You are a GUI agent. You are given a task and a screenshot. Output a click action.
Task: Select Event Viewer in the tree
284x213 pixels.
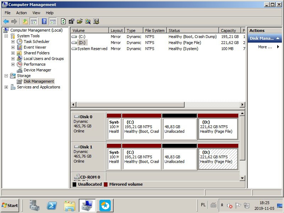pyautogui.click(x=35, y=47)
